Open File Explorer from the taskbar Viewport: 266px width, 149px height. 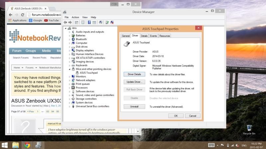16,145
